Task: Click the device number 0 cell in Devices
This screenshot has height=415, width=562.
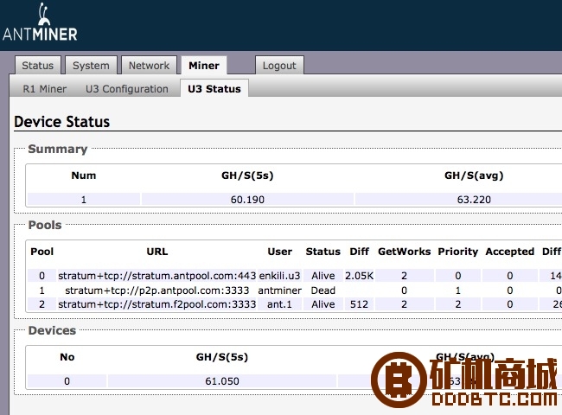Action: tap(67, 380)
